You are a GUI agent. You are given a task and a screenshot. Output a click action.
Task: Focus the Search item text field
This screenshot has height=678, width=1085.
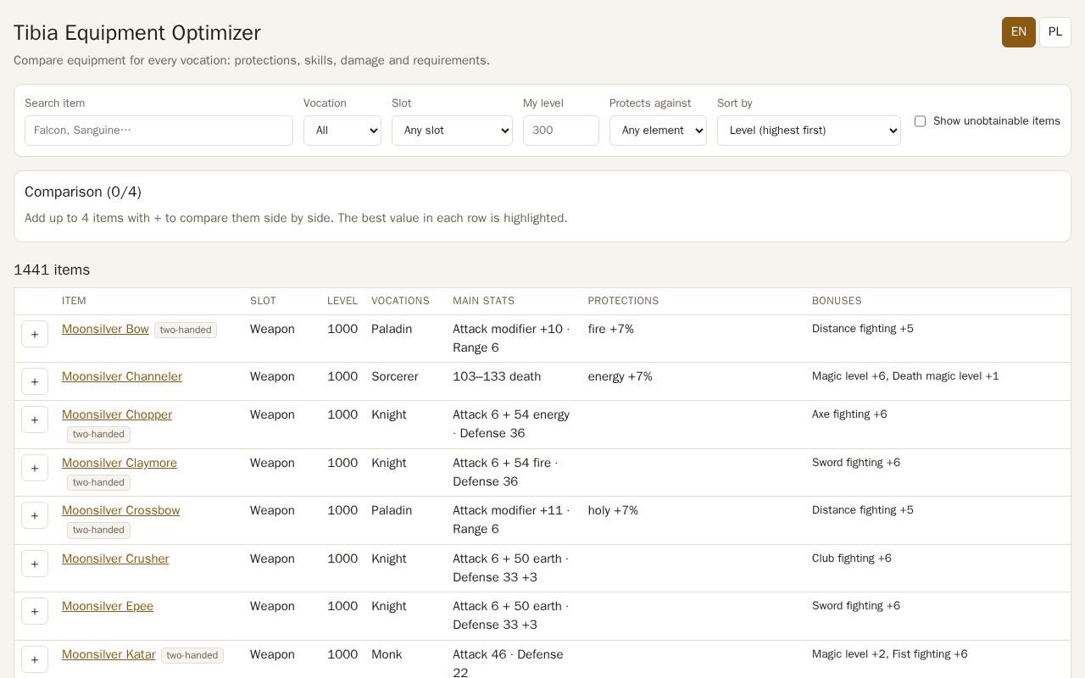coord(159,131)
